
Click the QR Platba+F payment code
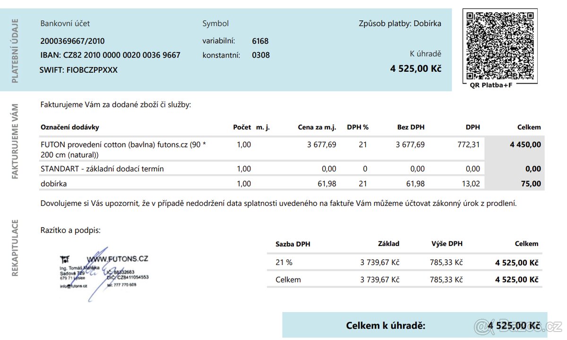point(500,45)
